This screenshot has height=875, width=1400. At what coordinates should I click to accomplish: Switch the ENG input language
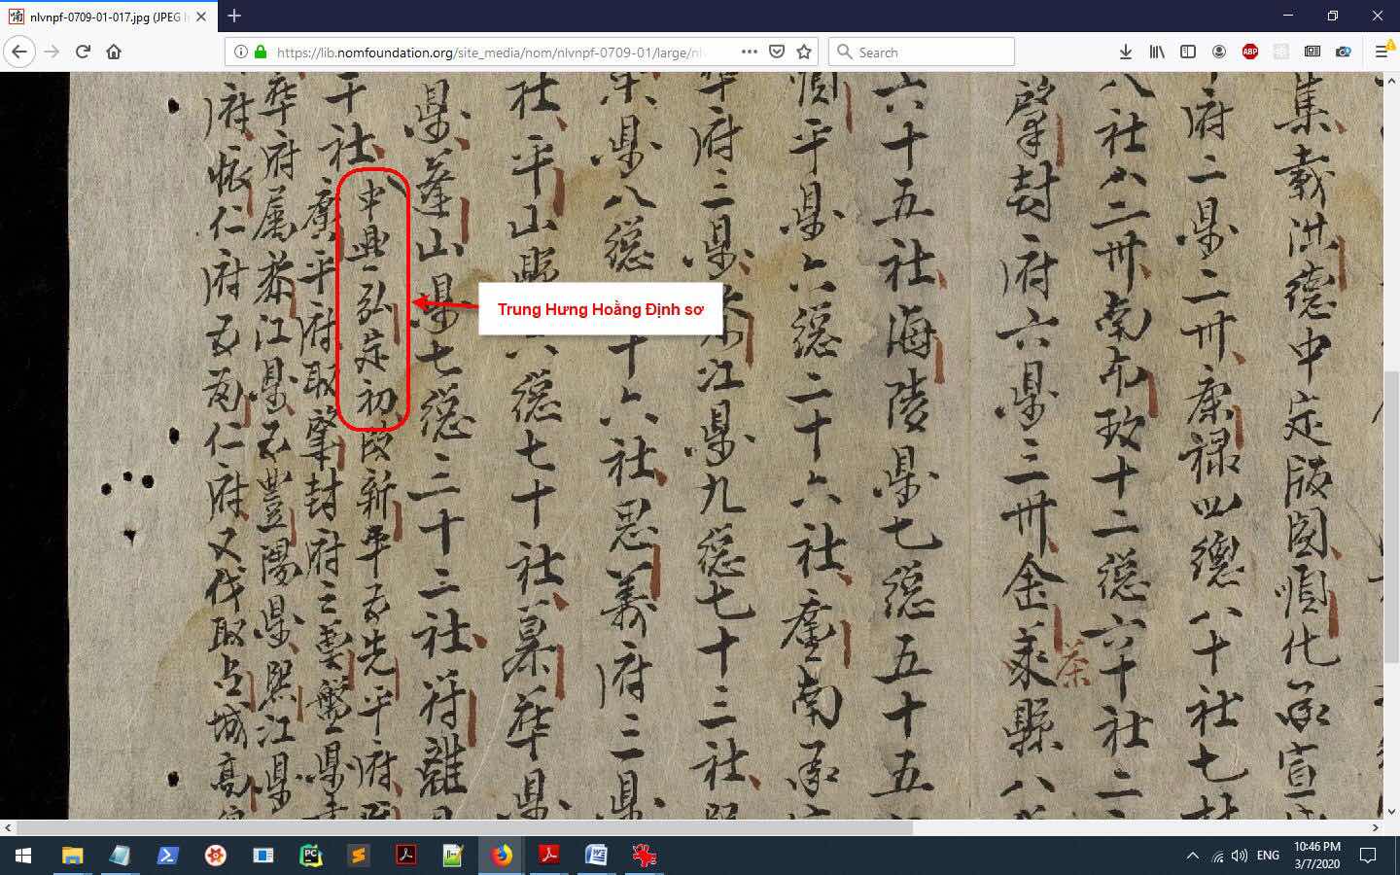point(1268,856)
